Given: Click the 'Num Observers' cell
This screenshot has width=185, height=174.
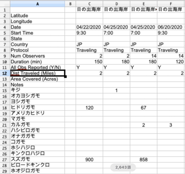Looking at the screenshot, I should [37, 56].
